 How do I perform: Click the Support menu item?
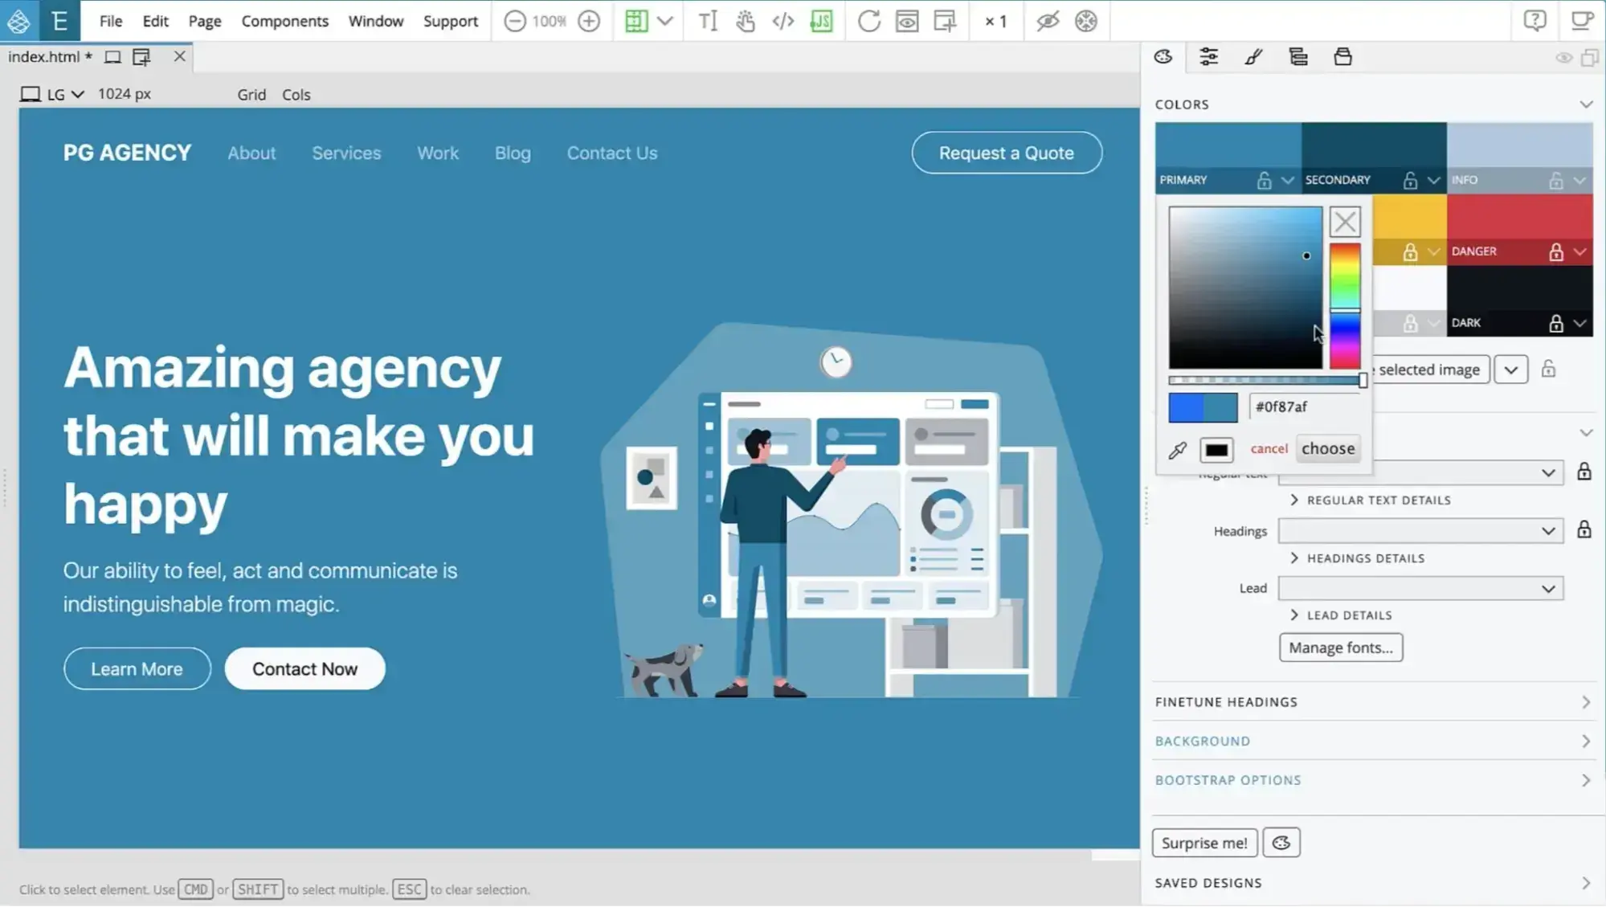click(x=450, y=21)
